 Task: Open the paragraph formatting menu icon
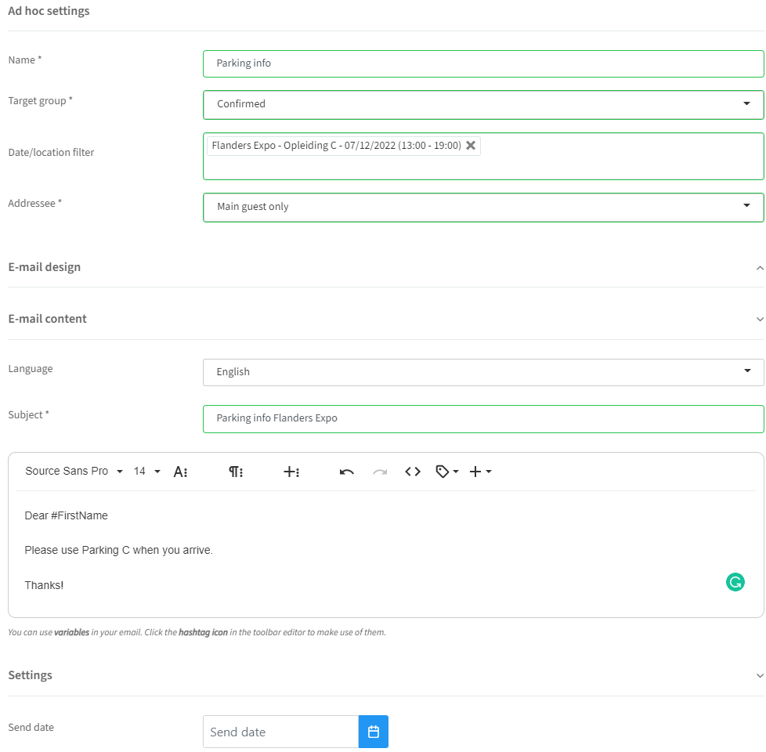pos(236,472)
